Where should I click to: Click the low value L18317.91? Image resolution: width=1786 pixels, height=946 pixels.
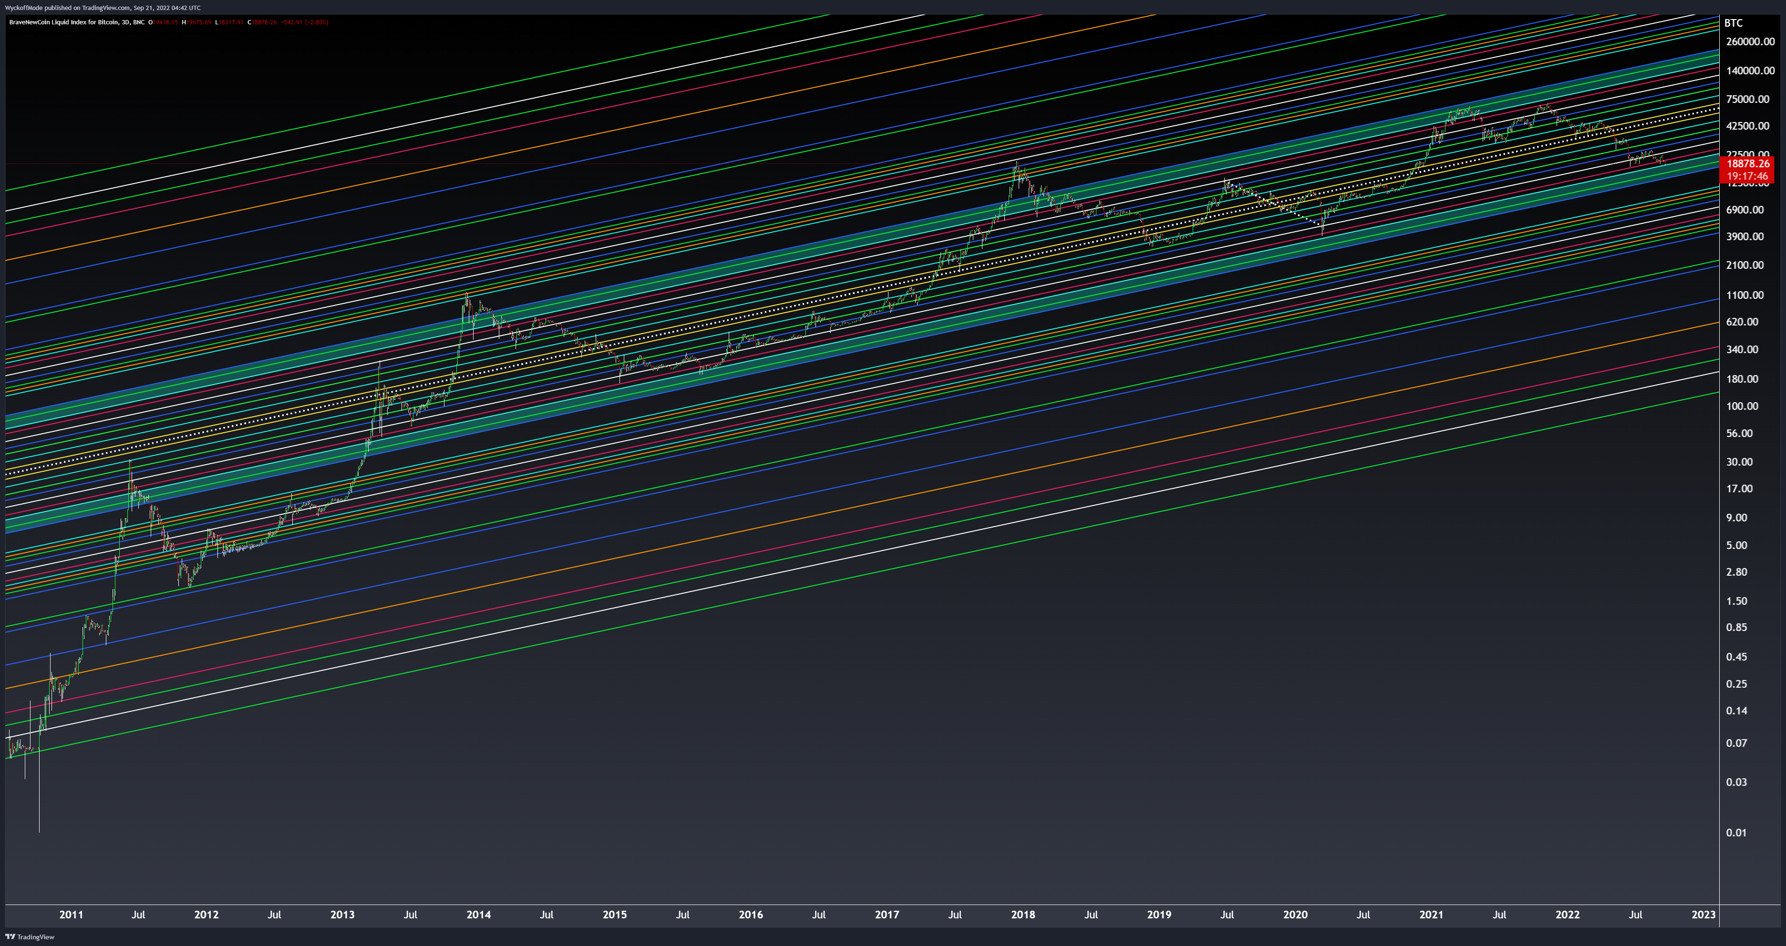[x=229, y=22]
